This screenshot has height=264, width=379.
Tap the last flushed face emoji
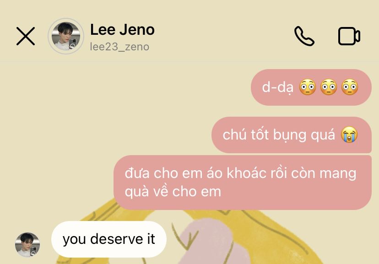(350, 87)
